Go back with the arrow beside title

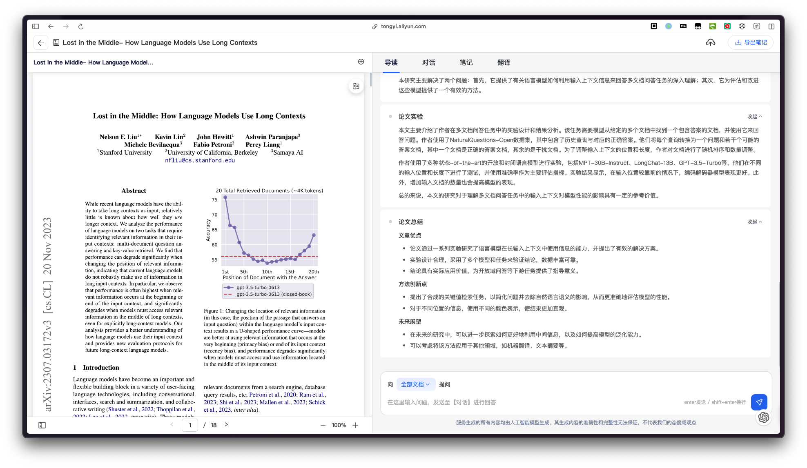(41, 42)
